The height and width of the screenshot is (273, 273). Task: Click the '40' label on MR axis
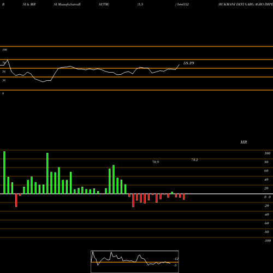click(266, 180)
